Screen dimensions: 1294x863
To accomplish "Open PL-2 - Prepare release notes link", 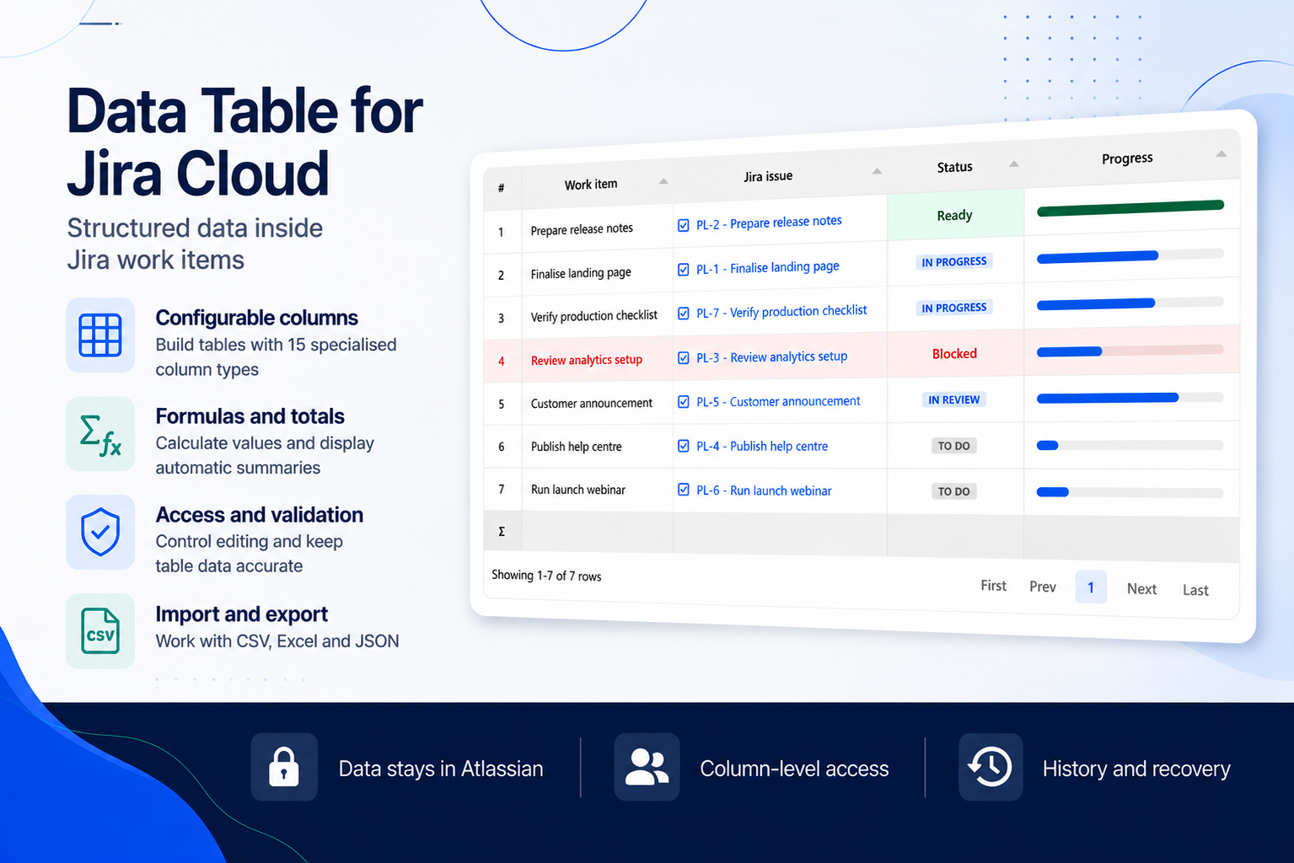I will point(769,222).
